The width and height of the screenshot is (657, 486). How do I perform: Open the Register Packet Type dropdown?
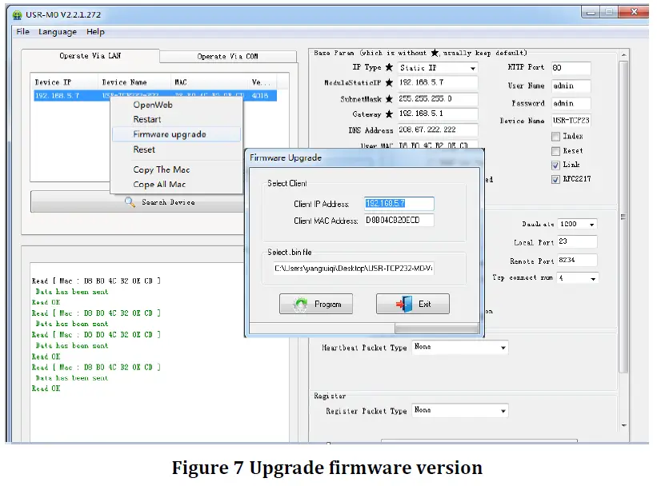[x=460, y=411]
